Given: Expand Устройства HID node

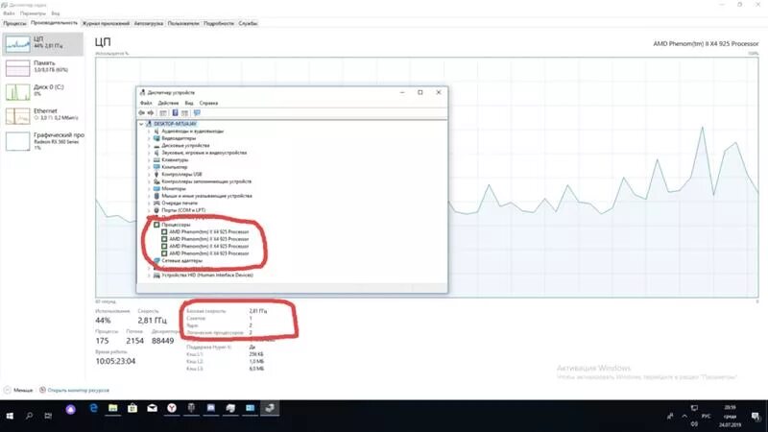Looking at the screenshot, I should (149, 276).
